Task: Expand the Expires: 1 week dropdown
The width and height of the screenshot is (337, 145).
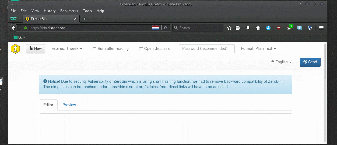Action: pos(67,49)
